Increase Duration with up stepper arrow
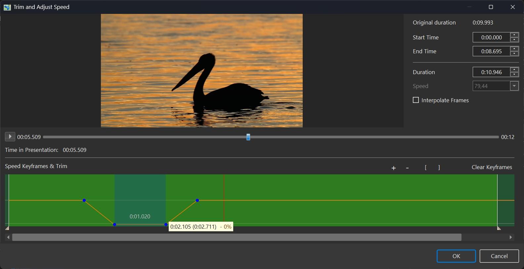524x269 pixels. coord(514,70)
